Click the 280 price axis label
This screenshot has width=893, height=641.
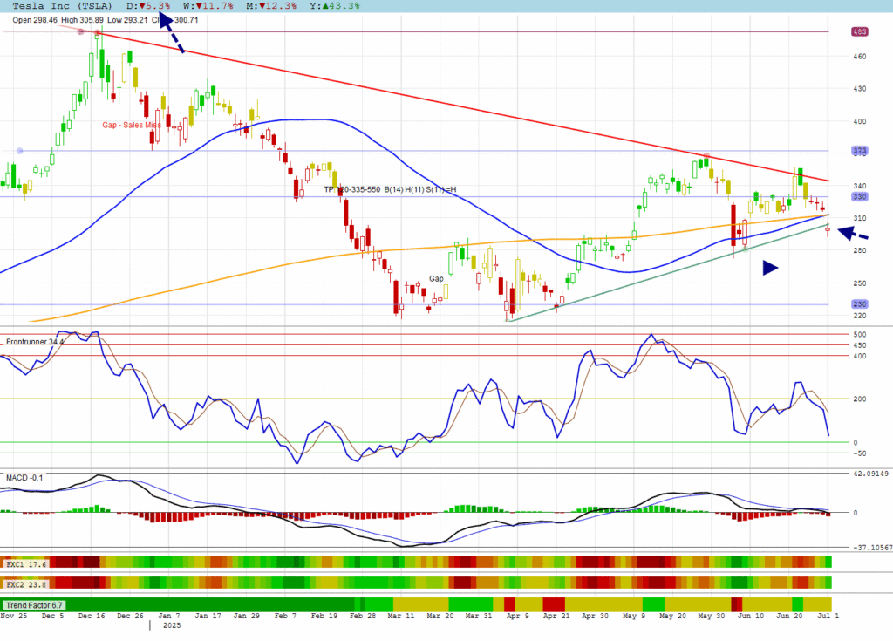859,250
